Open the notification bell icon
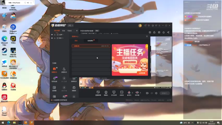 pyautogui.click(x=163, y=32)
